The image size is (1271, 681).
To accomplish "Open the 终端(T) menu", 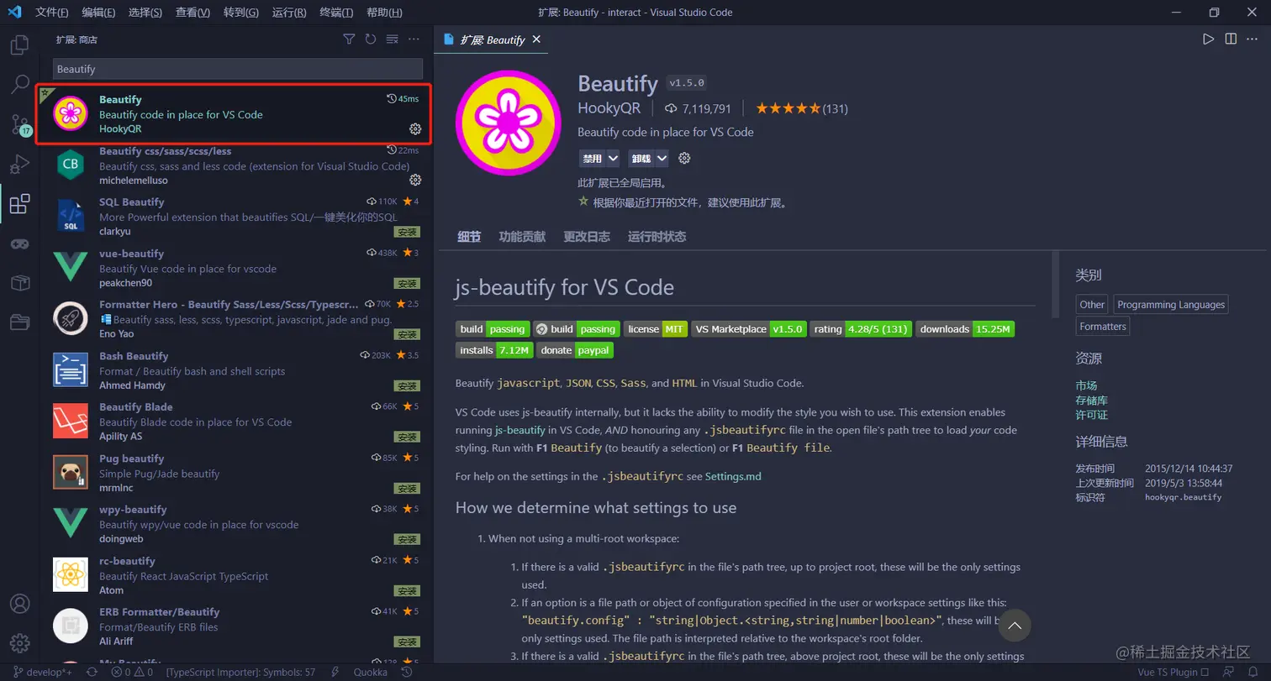I will 336,13.
